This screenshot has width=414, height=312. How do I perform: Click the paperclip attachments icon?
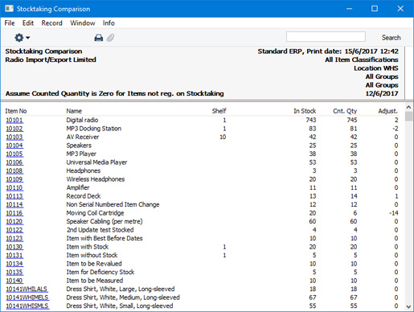(110, 38)
